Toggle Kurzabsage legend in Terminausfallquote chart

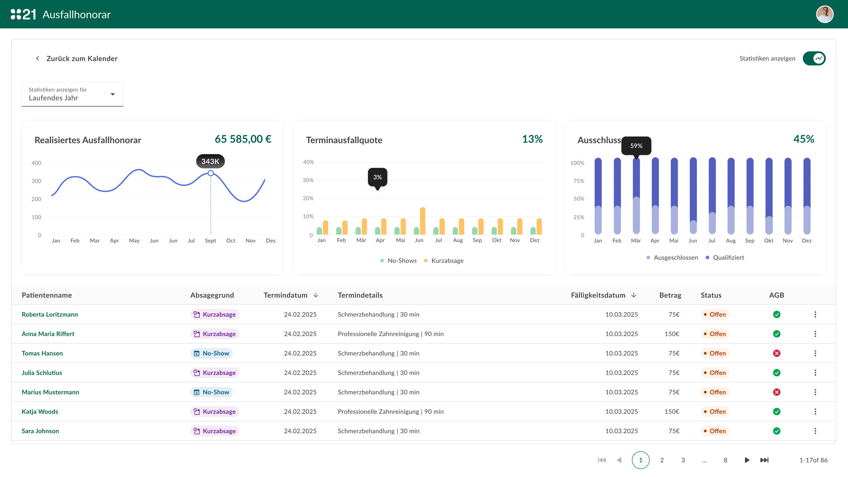tap(444, 261)
